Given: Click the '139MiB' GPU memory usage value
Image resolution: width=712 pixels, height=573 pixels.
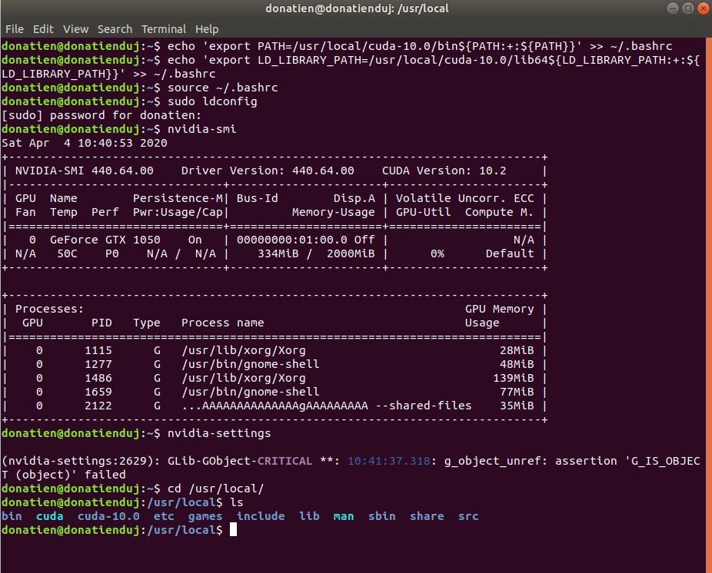Looking at the screenshot, I should click(x=513, y=378).
